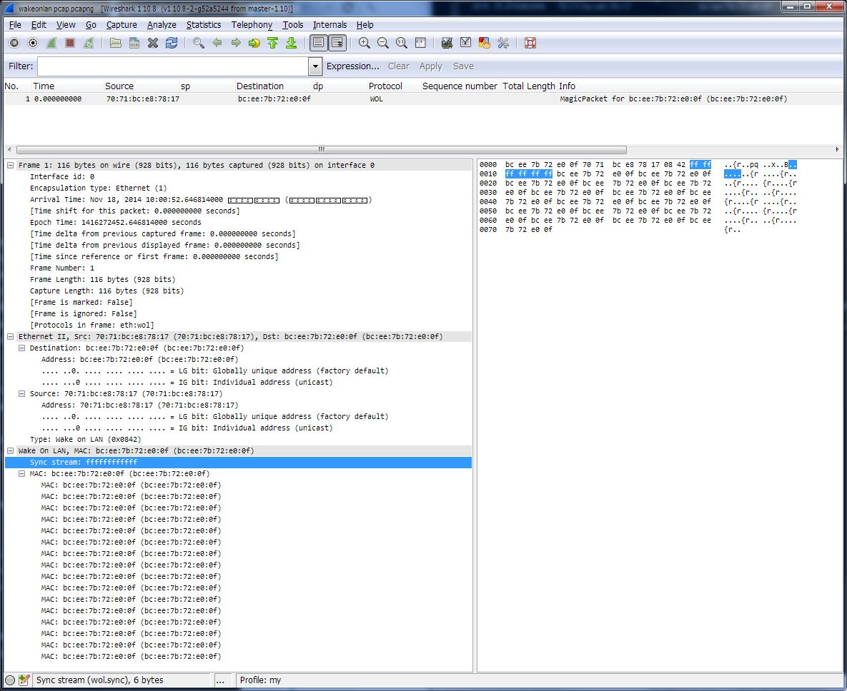The image size is (847, 691).
Task: Go to specified packet number
Action: coord(254,43)
